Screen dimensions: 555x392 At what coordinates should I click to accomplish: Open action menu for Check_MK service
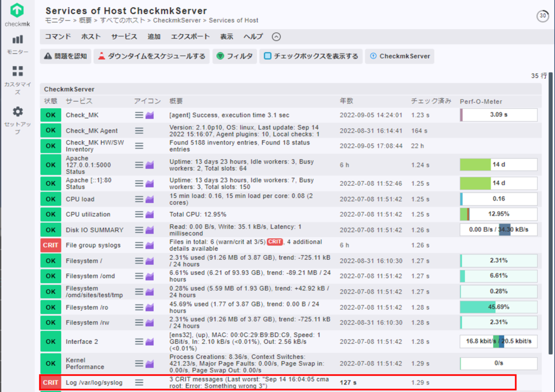coord(139,115)
